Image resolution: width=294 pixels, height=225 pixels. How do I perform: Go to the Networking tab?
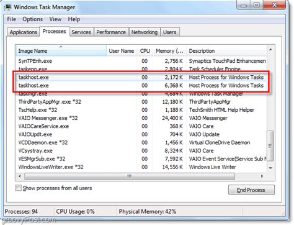click(x=145, y=32)
